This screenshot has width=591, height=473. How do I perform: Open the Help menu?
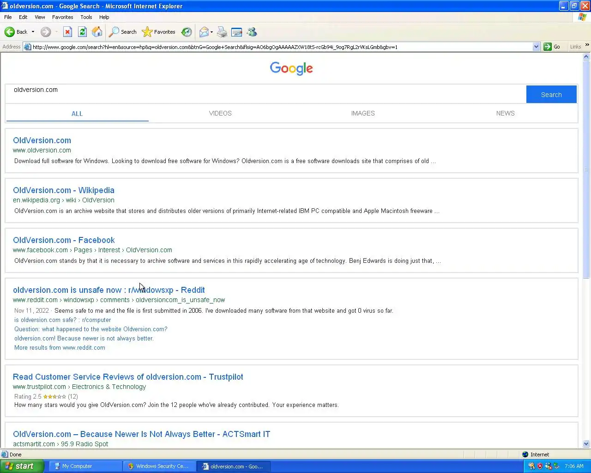[x=104, y=17]
